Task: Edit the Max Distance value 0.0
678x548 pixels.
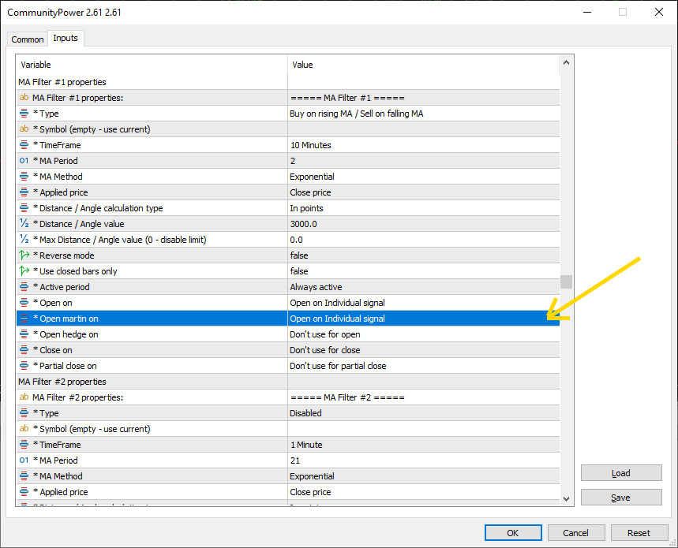Action: [424, 240]
